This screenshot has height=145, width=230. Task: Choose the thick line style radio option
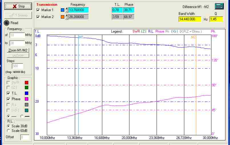click(x=22, y=116)
